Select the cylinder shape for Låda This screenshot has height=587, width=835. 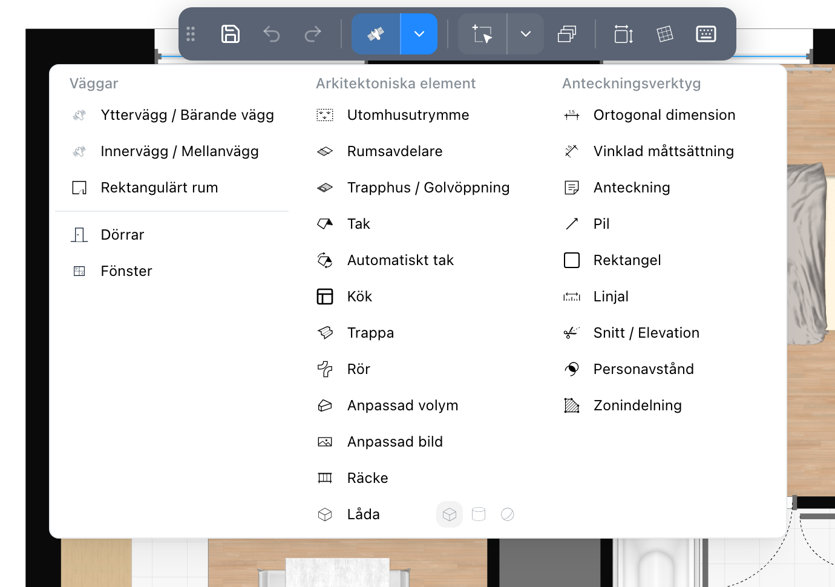(x=479, y=514)
